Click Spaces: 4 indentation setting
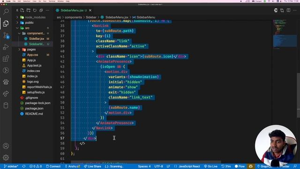The height and width of the screenshot is (169, 300). tap(144, 166)
